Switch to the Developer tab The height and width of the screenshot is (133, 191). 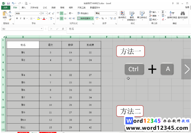click(x=81, y=8)
